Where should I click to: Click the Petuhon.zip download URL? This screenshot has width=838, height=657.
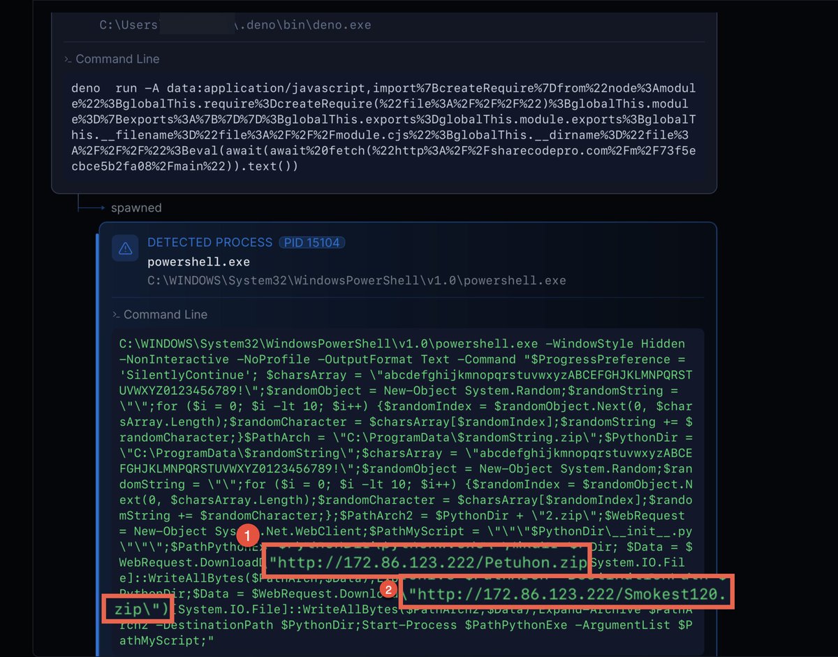pos(429,562)
